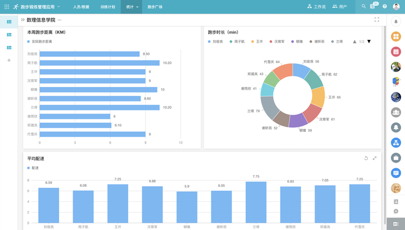Switch to the 训练计划 tab
The height and width of the screenshot is (230, 405).
pyautogui.click(x=107, y=7)
